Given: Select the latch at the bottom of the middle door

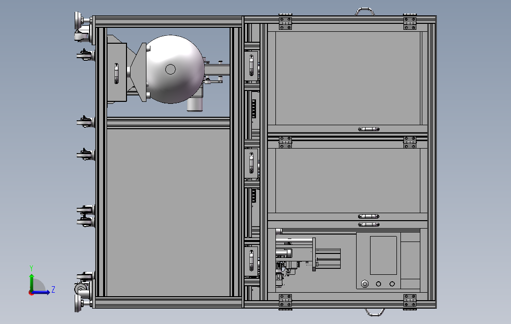Looking at the screenshot, I should [x=369, y=216].
